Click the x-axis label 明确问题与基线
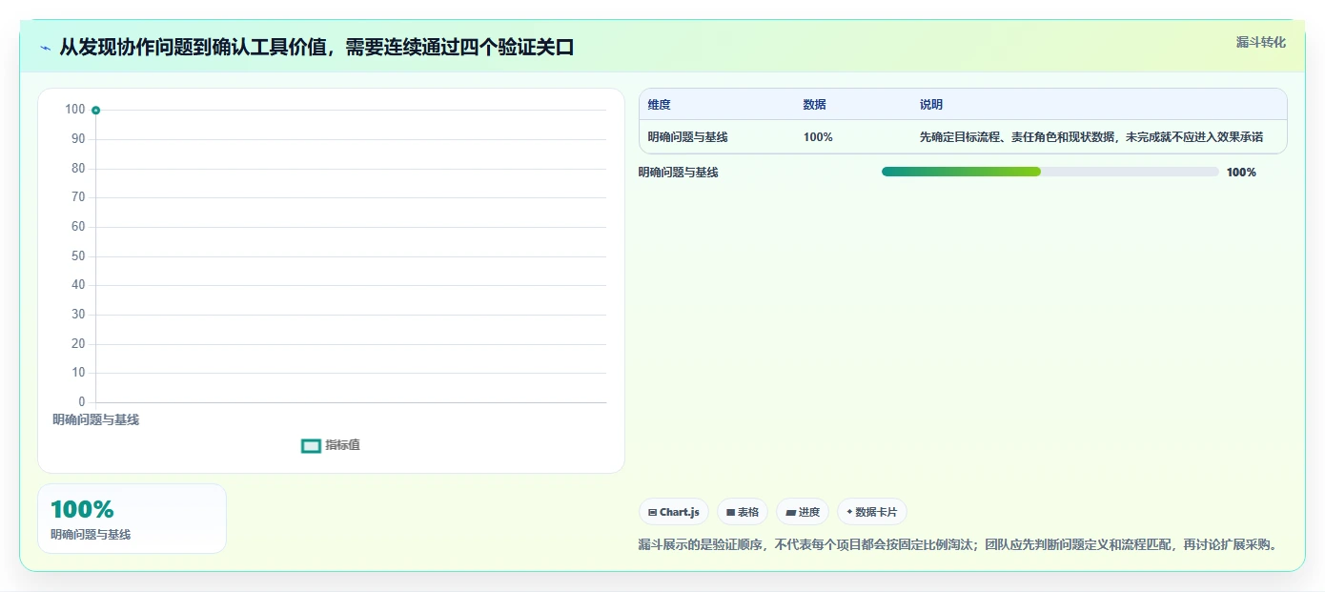 [95, 419]
